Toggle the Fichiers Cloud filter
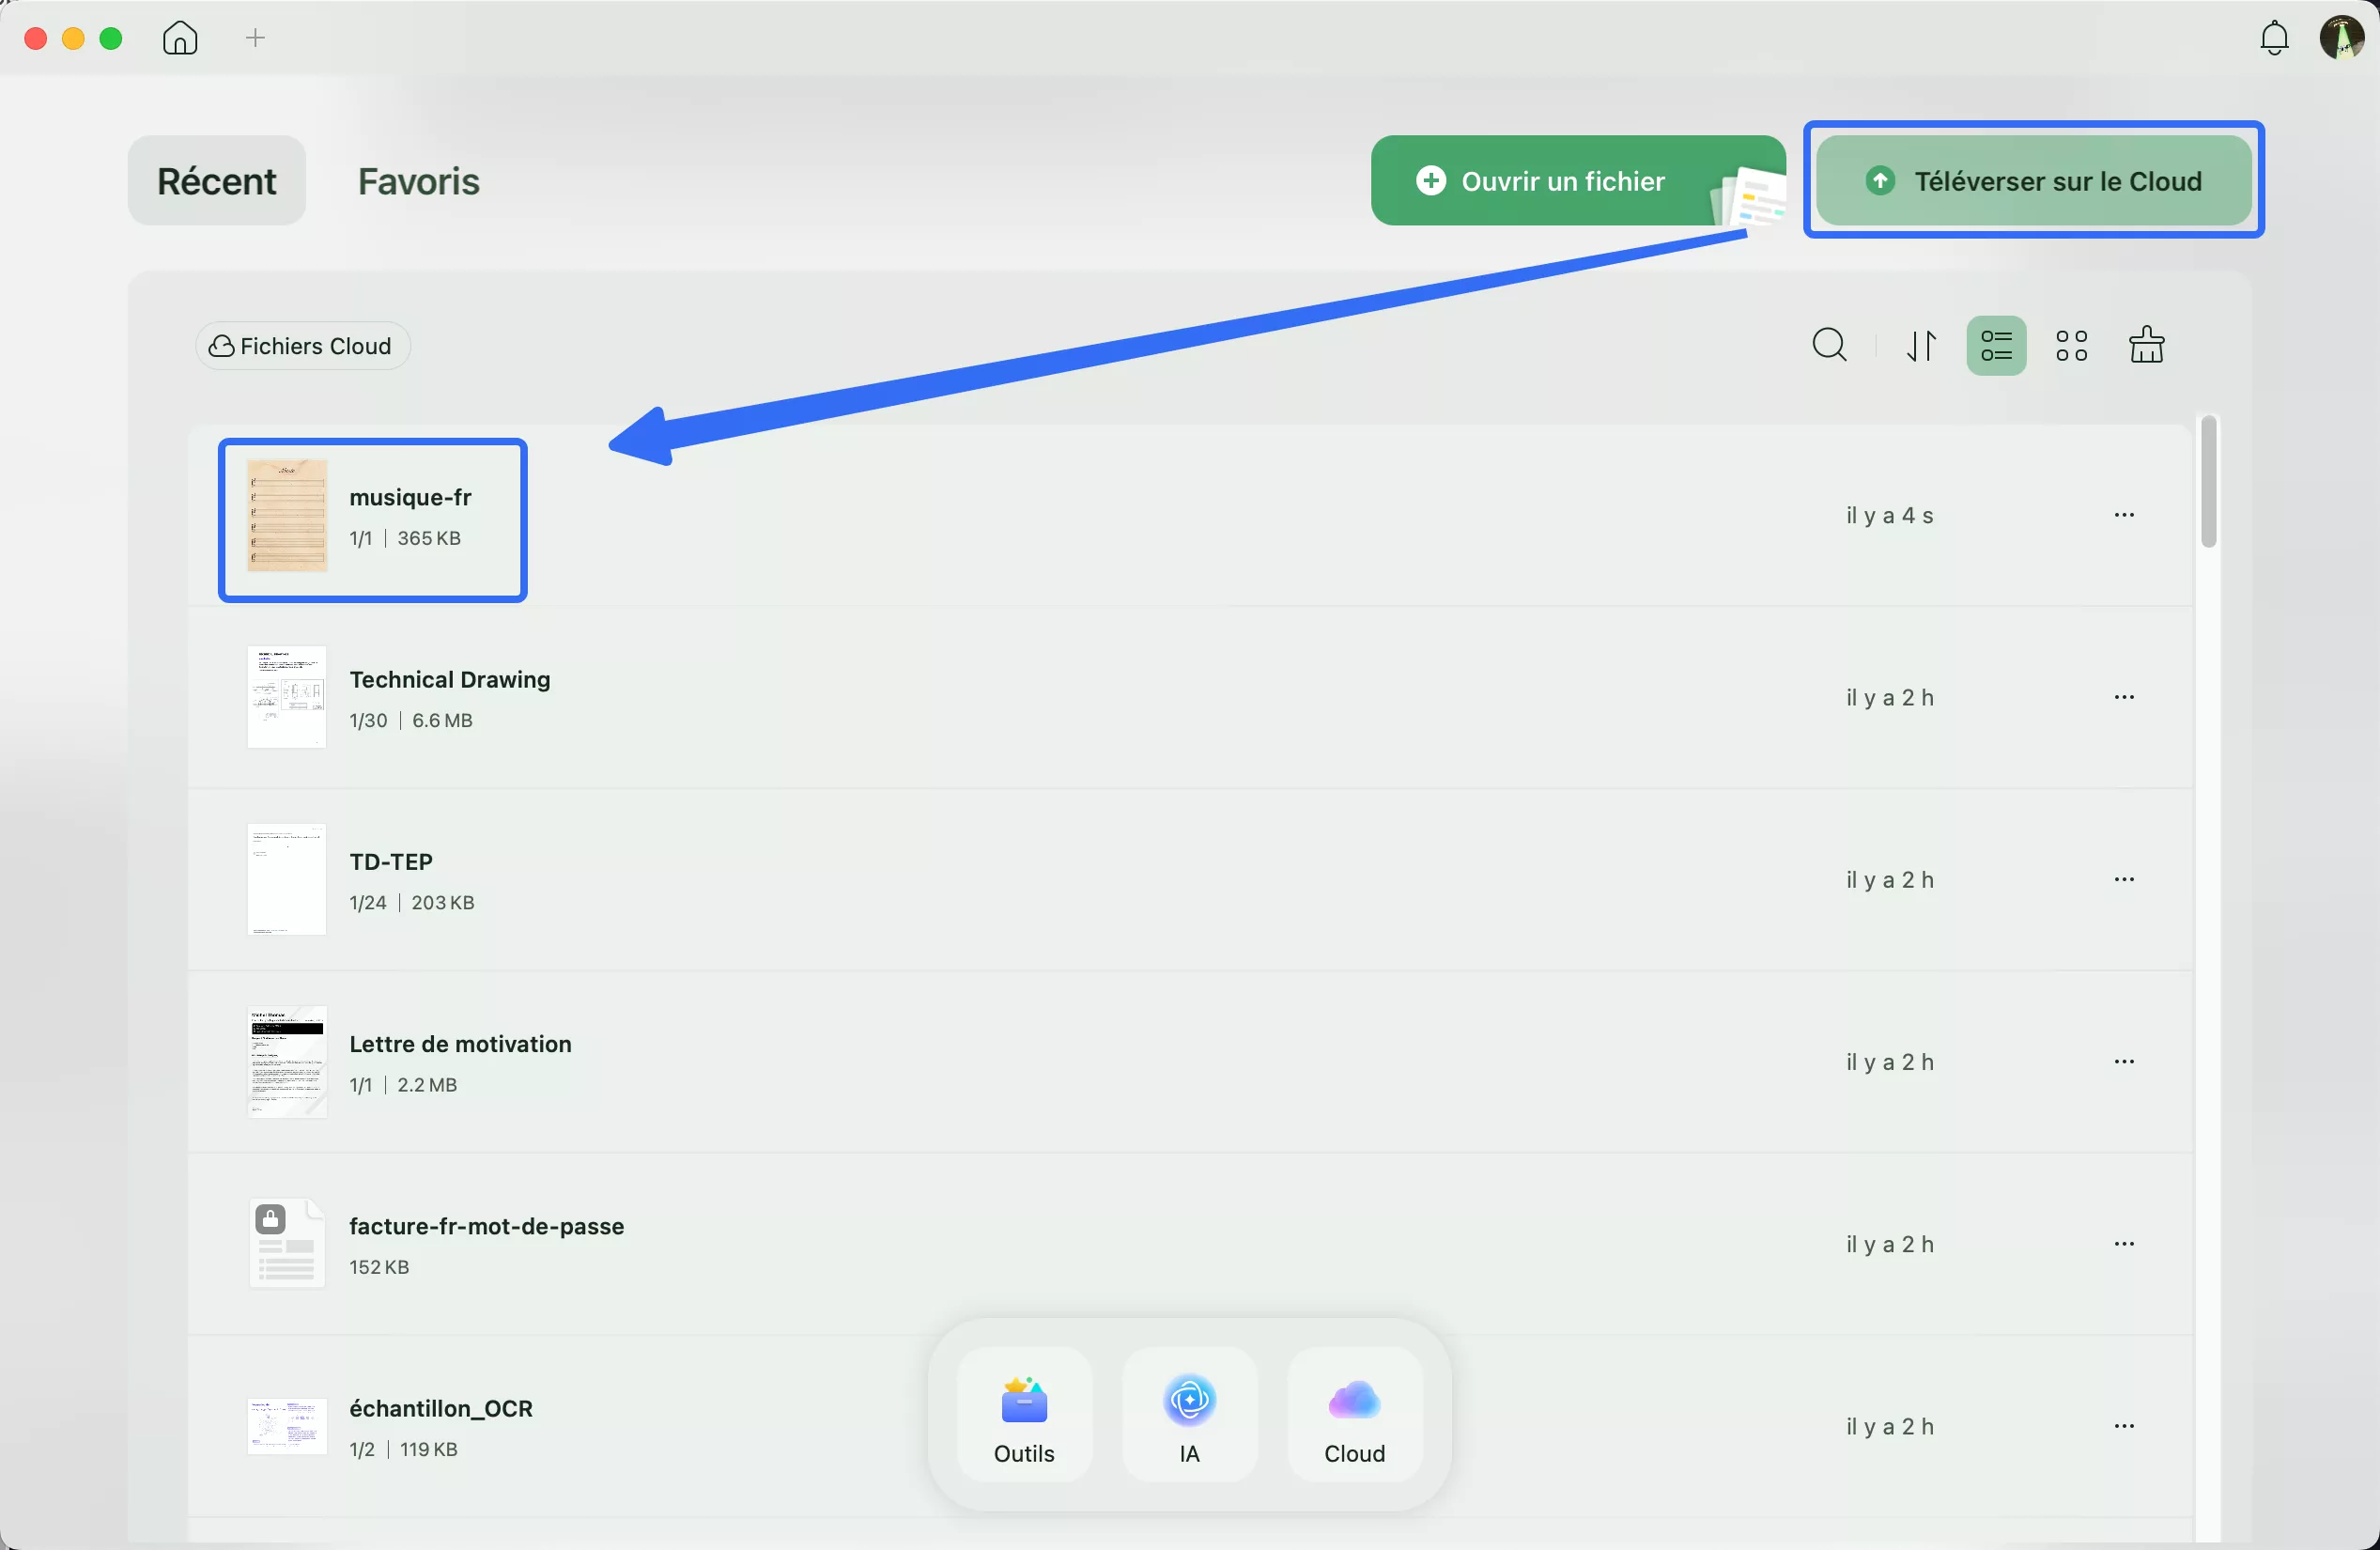This screenshot has width=2380, height=1550. pyautogui.click(x=301, y=346)
